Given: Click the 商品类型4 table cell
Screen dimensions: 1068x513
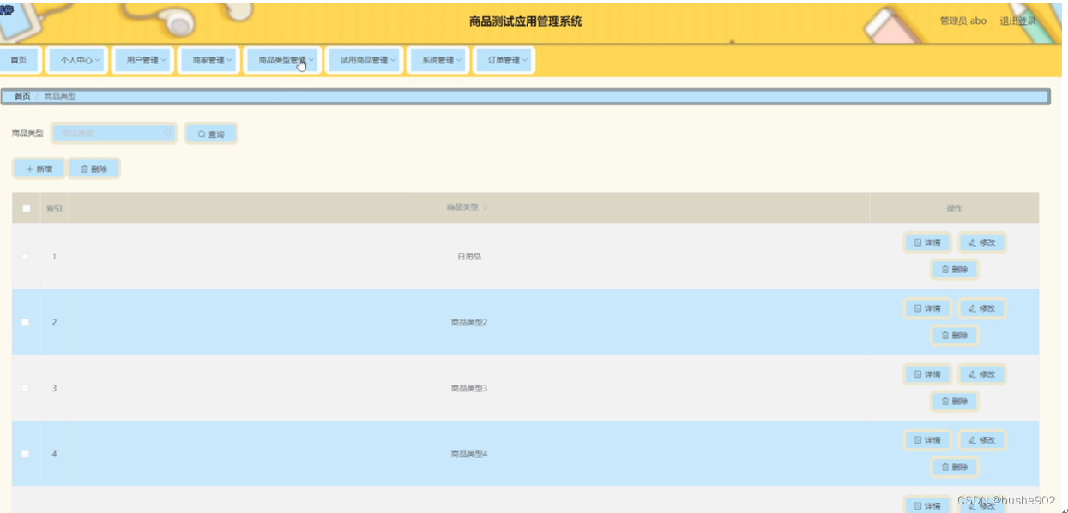Looking at the screenshot, I should [x=468, y=454].
